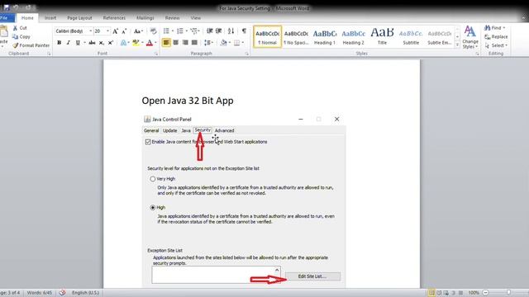Apply the Subtitle style

coord(411,36)
